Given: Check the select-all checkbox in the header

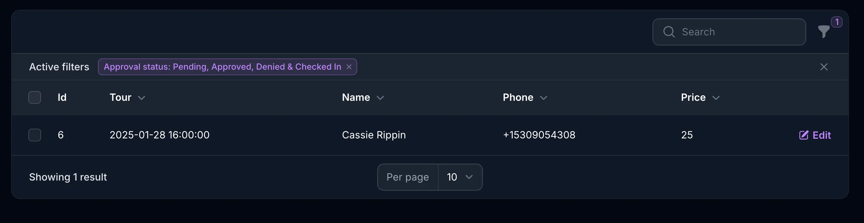Looking at the screenshot, I should [34, 97].
